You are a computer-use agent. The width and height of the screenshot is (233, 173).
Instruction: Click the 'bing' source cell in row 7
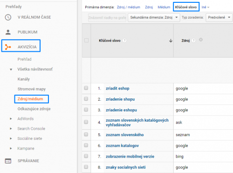pos(179,157)
